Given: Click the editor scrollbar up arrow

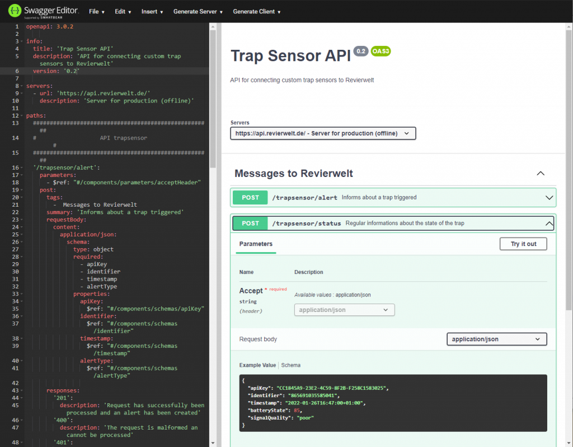Looking at the screenshot, I should tap(213, 27).
